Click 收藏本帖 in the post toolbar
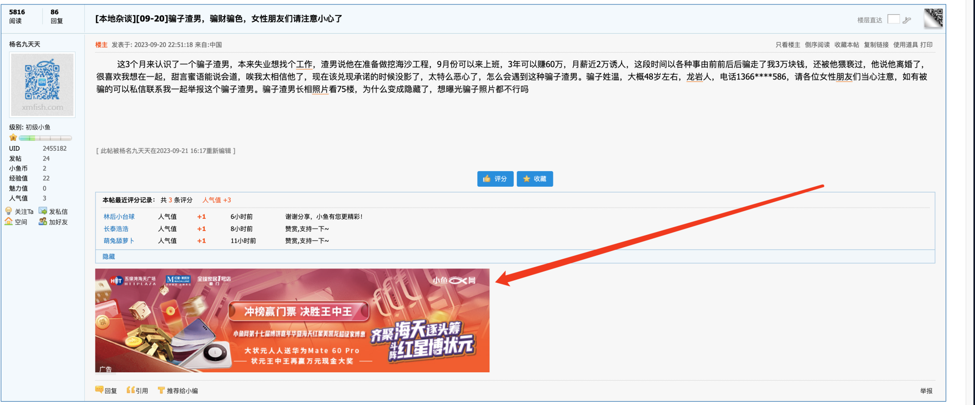This screenshot has width=975, height=405. 847,45
